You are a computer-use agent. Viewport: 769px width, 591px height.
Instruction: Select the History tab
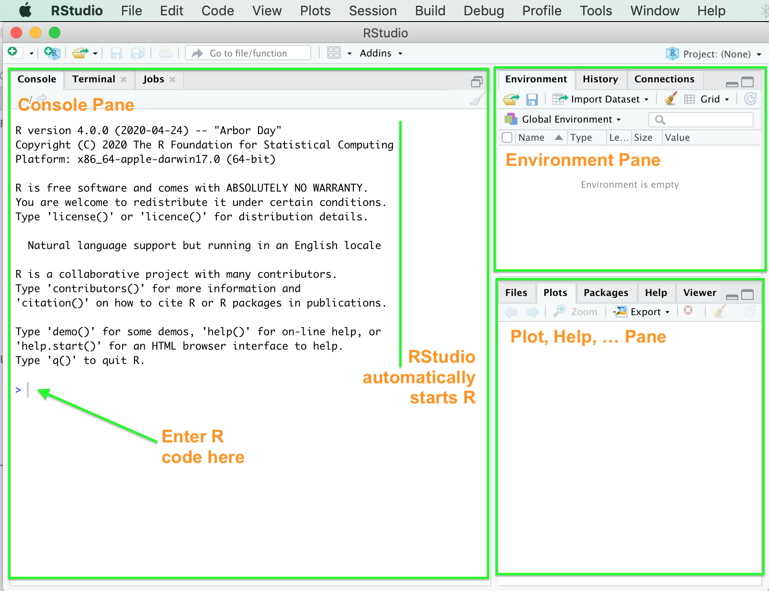pos(600,79)
